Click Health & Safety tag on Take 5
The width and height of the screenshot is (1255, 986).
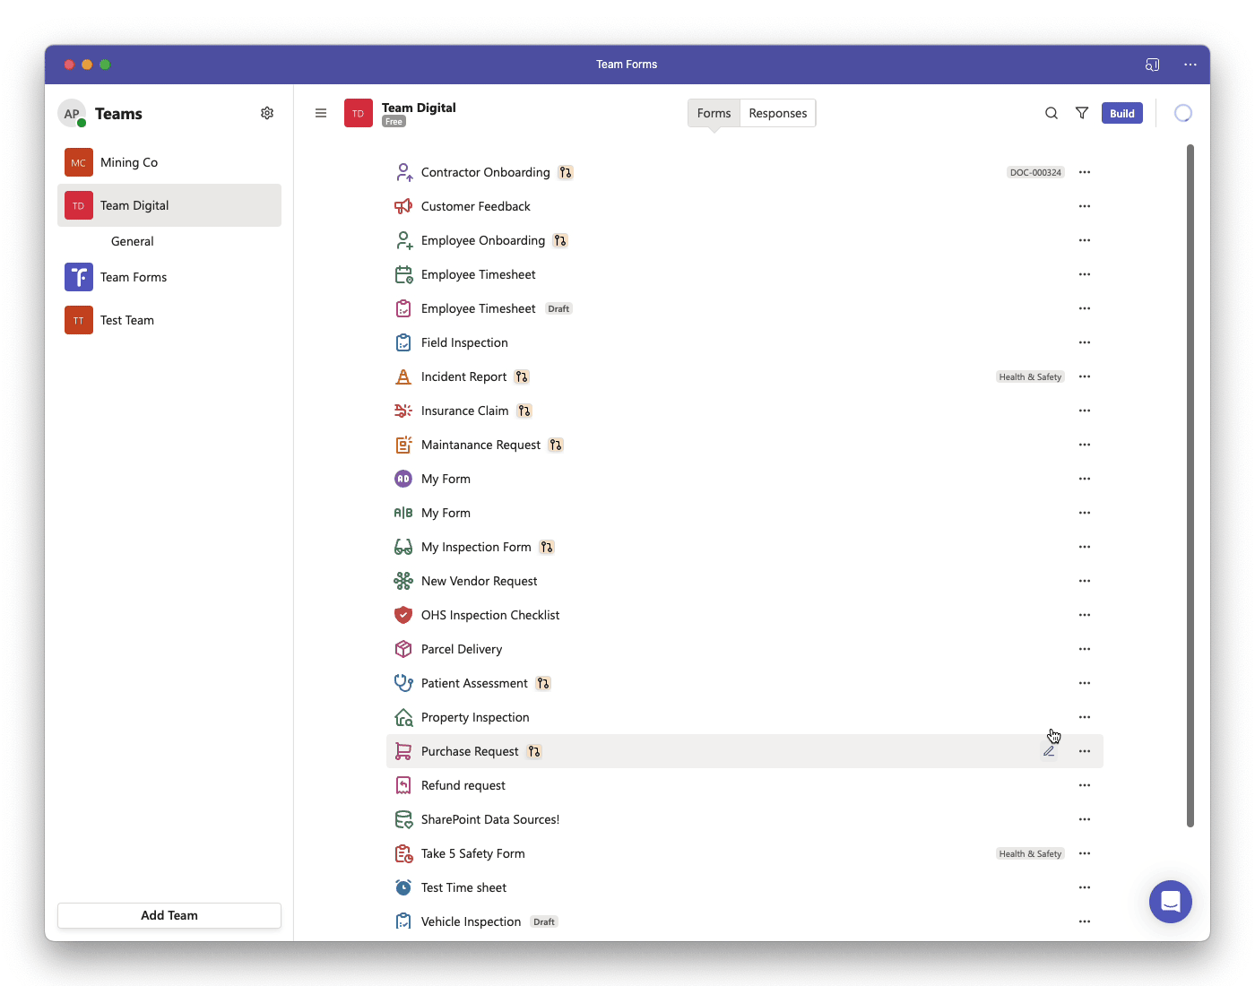click(1030, 853)
